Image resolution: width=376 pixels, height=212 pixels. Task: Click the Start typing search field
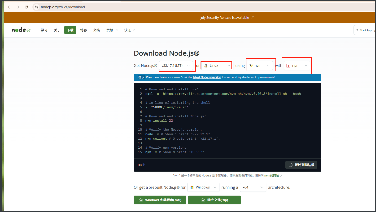(364, 30)
